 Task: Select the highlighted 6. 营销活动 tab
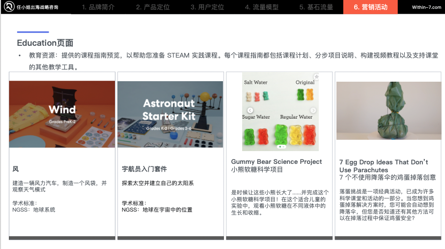370,7
